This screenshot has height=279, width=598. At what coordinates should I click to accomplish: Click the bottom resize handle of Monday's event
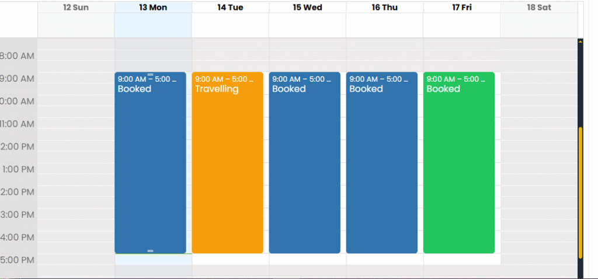(150, 250)
